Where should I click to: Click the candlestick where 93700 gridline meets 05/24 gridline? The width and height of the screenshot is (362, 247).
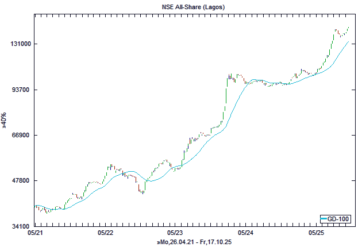pos(246,83)
